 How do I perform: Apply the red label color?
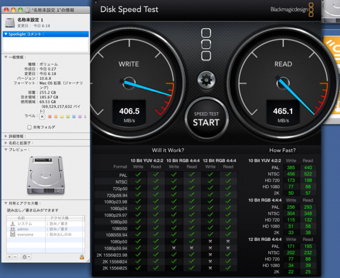pyautogui.click(x=50, y=116)
